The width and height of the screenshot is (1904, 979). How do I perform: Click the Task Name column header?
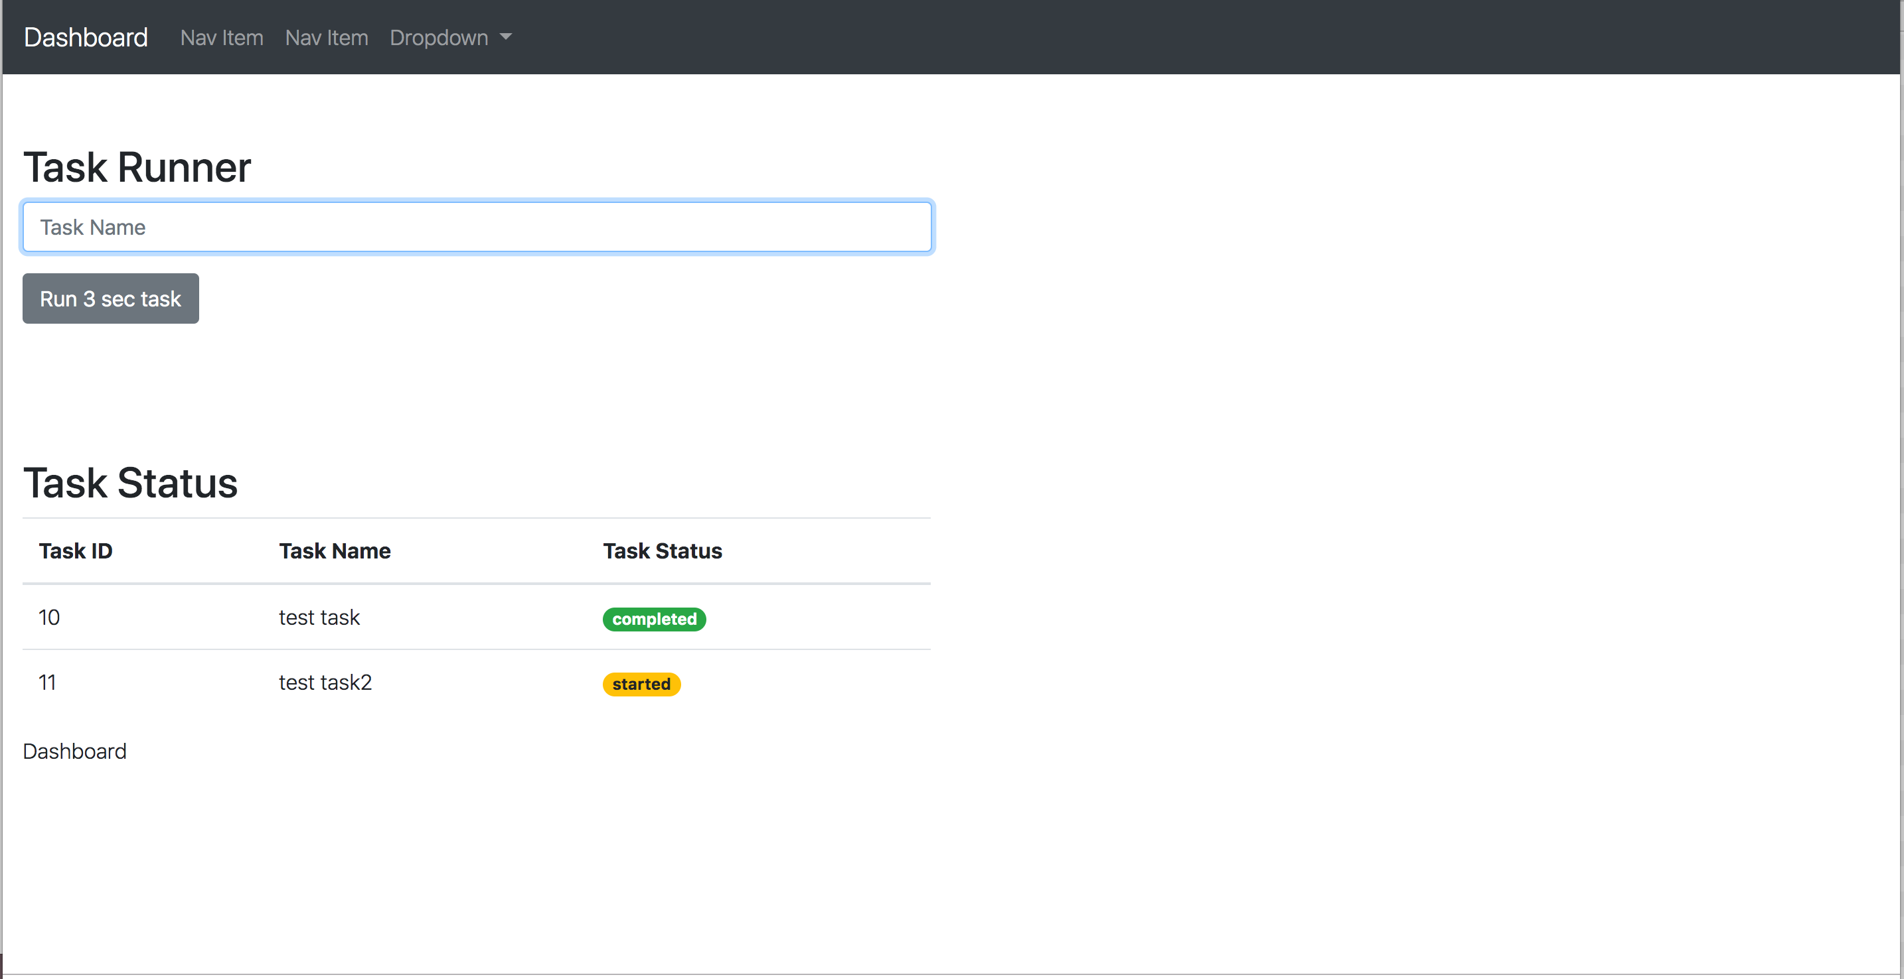point(335,551)
